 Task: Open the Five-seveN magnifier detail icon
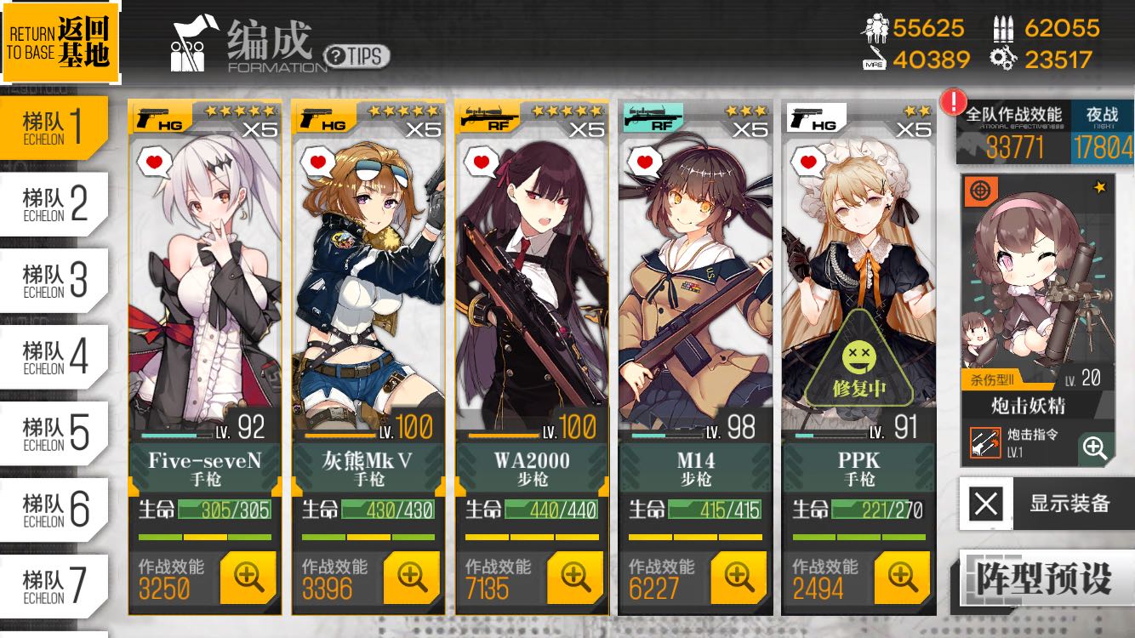(x=248, y=578)
